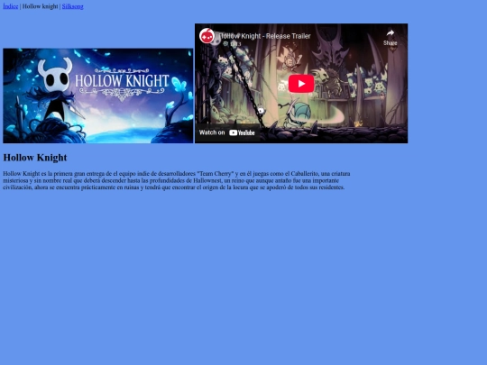Click the paragraph starting 'Hollow Knight es la primera'
The width and height of the screenshot is (487, 365).
177,180
